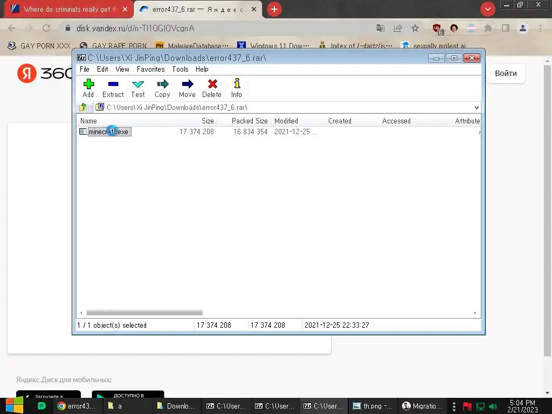Open the Info toolbar icon
552x414 pixels.
237,88
